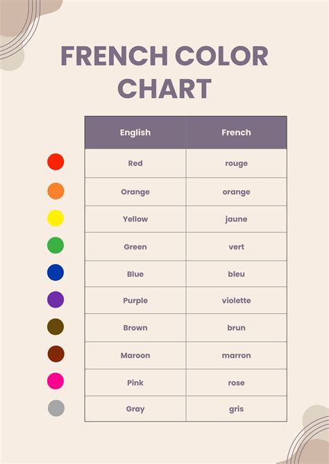Pick the yellow color circle
The image size is (329, 464).
click(56, 218)
